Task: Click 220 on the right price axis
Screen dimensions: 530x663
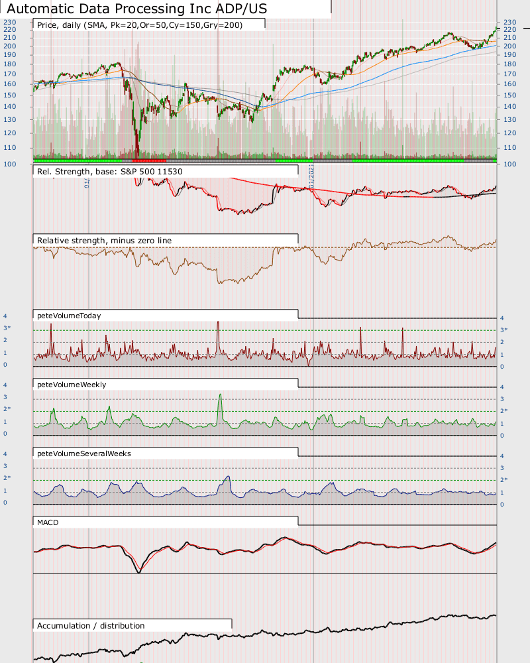Action: click(x=509, y=30)
